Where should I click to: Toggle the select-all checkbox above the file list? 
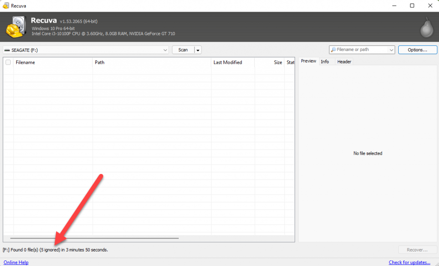[x=7, y=62]
